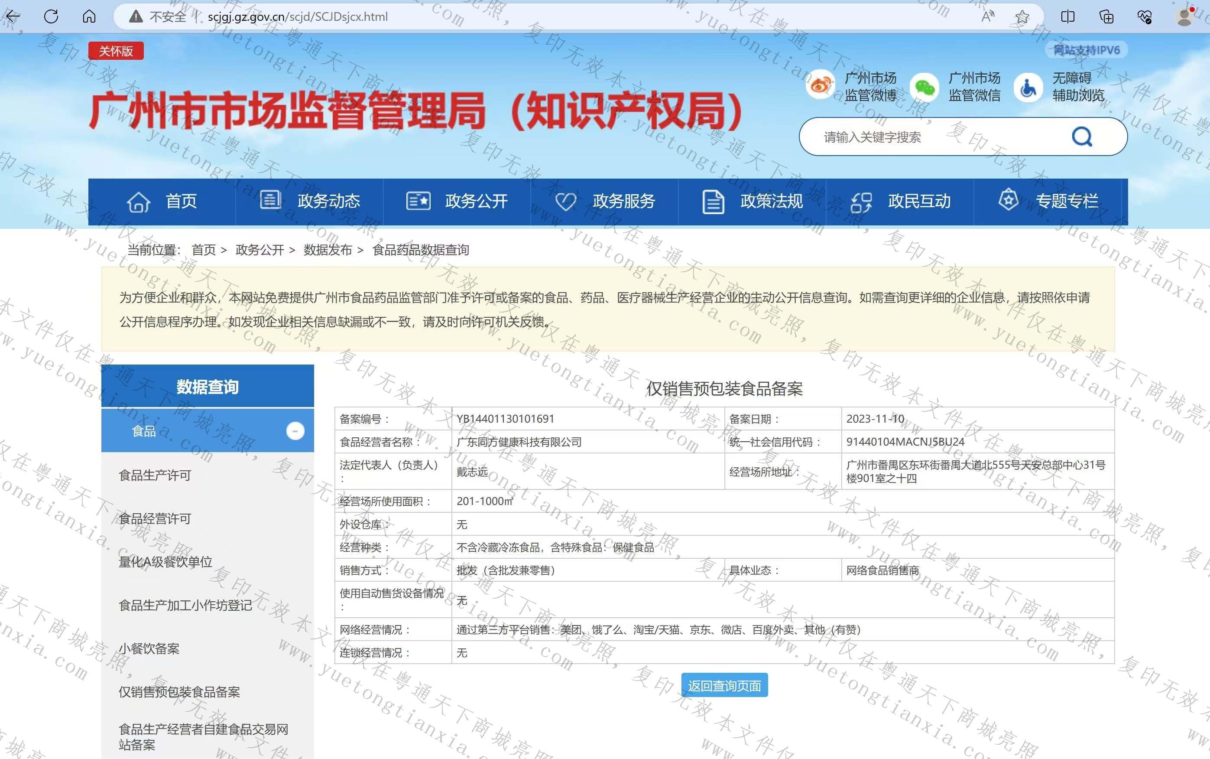Click the 专题专栏 badge icon
The height and width of the screenshot is (759, 1210).
(x=1009, y=200)
